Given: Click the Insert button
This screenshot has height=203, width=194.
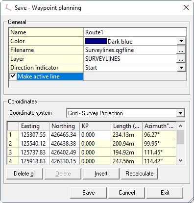Looking at the screenshot, I should [x=101, y=174].
